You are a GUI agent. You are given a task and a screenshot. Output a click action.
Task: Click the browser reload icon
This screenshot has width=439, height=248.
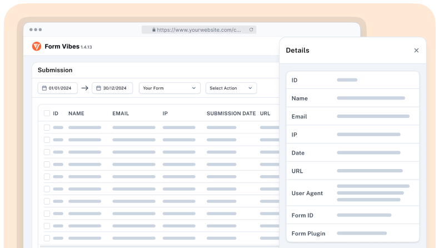tap(251, 30)
